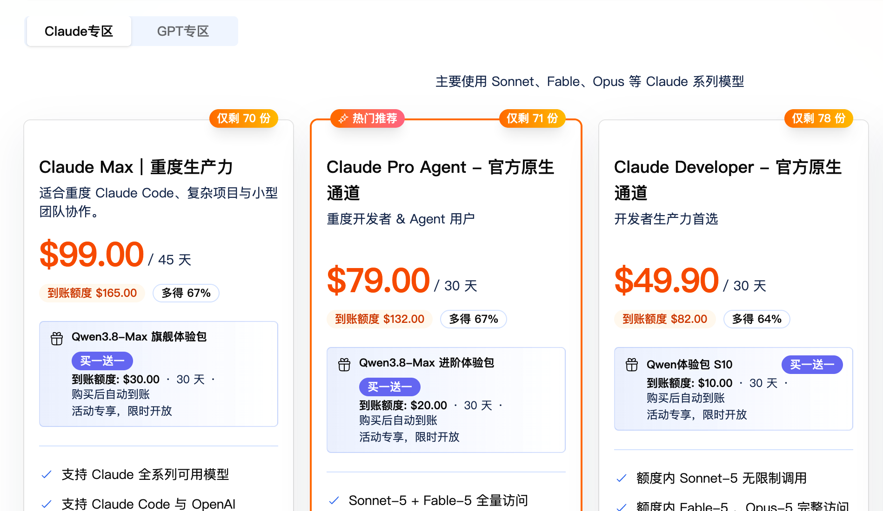Click the 仅剩 70 份 badge
883x511 pixels.
tap(244, 118)
